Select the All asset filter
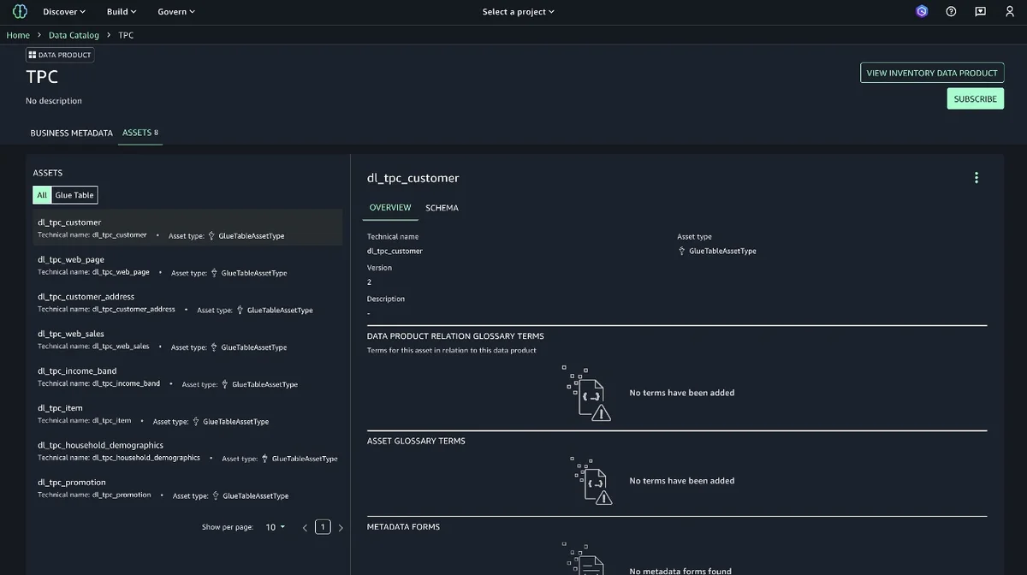The height and width of the screenshot is (575, 1027). tap(42, 195)
